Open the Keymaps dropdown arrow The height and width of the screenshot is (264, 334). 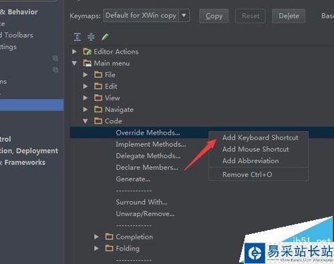pos(184,15)
